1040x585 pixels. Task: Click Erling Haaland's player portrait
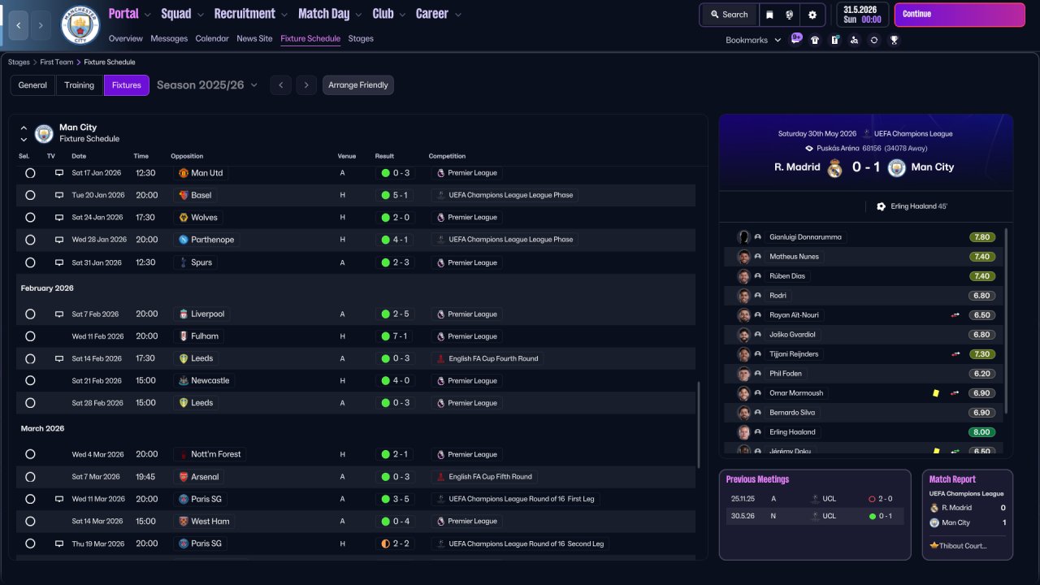tap(743, 432)
